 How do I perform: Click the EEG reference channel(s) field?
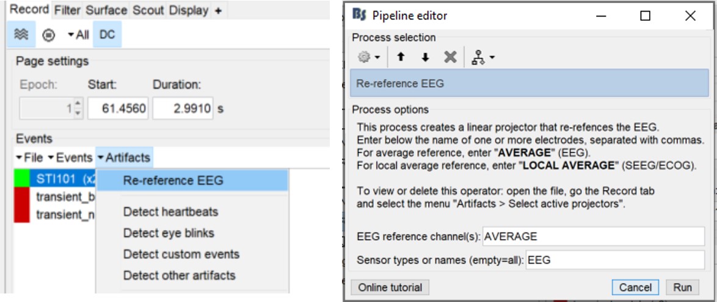click(593, 236)
